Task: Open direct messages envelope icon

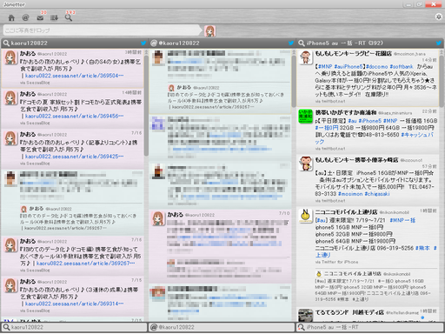Action: coord(40,18)
